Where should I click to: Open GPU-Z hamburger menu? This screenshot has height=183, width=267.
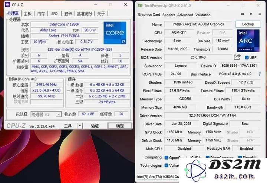pos(260,14)
